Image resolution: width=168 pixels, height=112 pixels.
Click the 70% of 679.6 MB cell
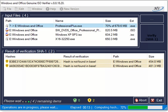(x=116, y=26)
